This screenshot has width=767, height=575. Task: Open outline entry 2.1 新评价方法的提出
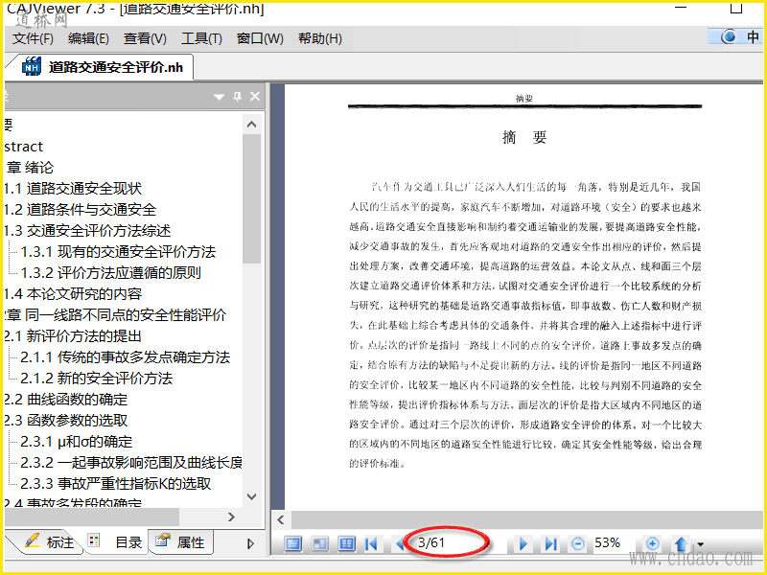tap(73, 336)
